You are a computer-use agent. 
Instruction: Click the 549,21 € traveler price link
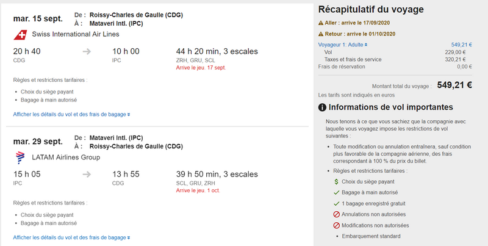pos(462,45)
